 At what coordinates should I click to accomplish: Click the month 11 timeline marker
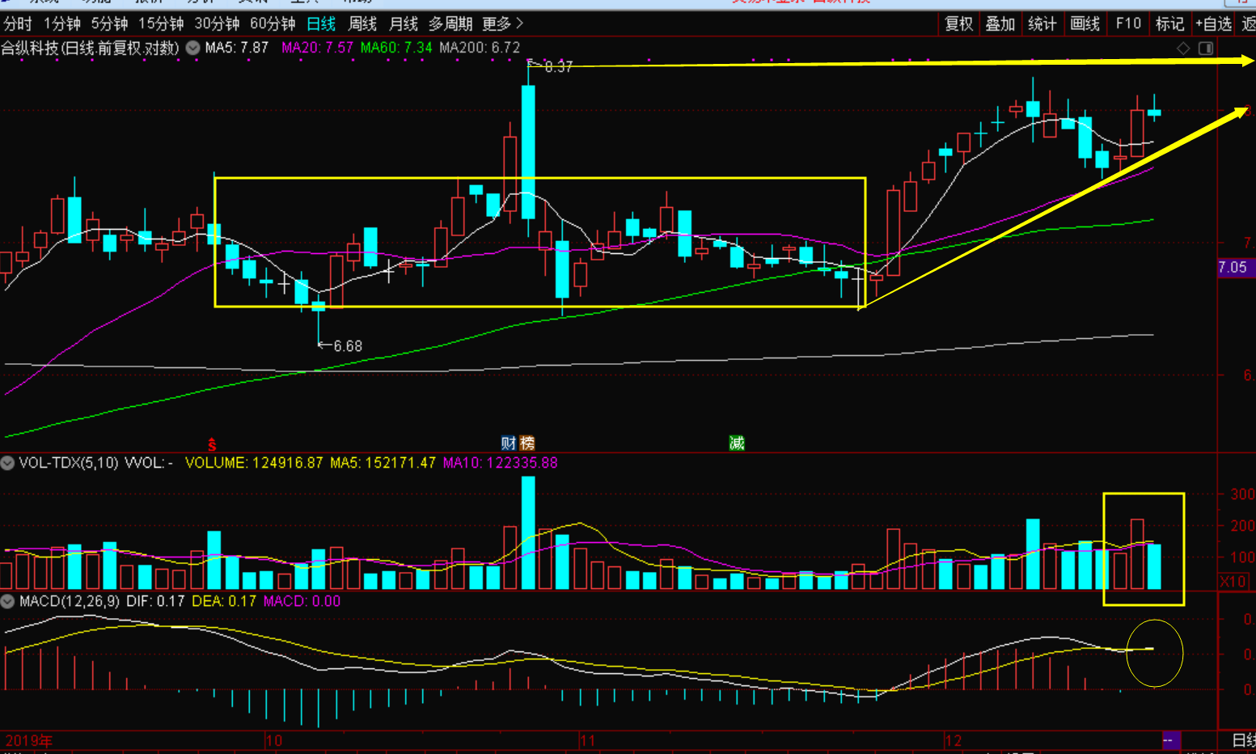tap(587, 740)
